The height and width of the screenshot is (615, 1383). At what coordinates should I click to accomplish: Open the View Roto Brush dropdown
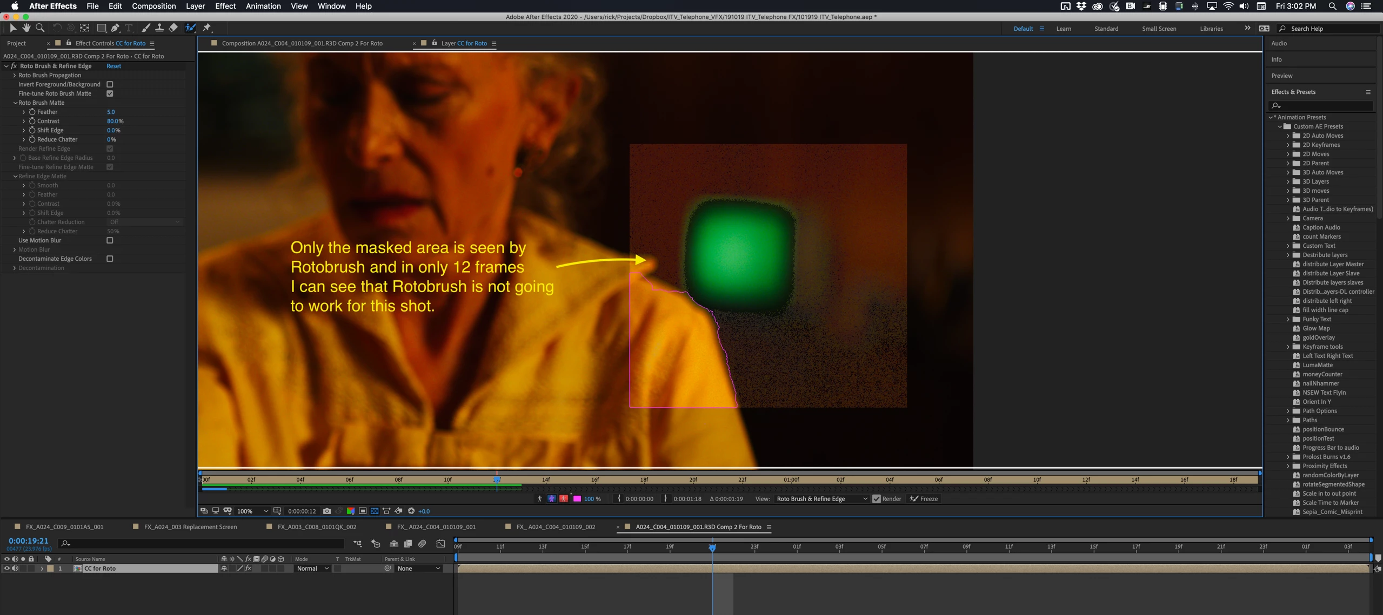tap(821, 499)
